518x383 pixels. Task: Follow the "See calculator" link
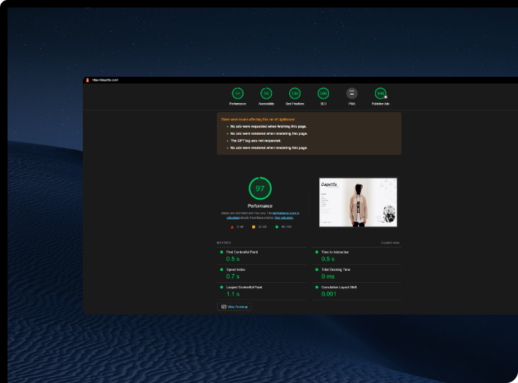click(x=284, y=217)
